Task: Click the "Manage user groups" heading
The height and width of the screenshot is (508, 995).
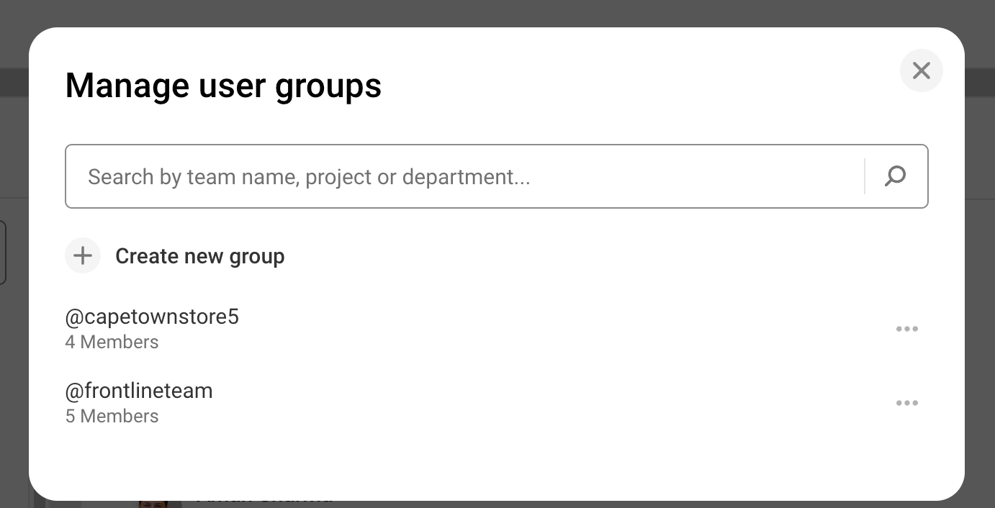Action: point(223,86)
